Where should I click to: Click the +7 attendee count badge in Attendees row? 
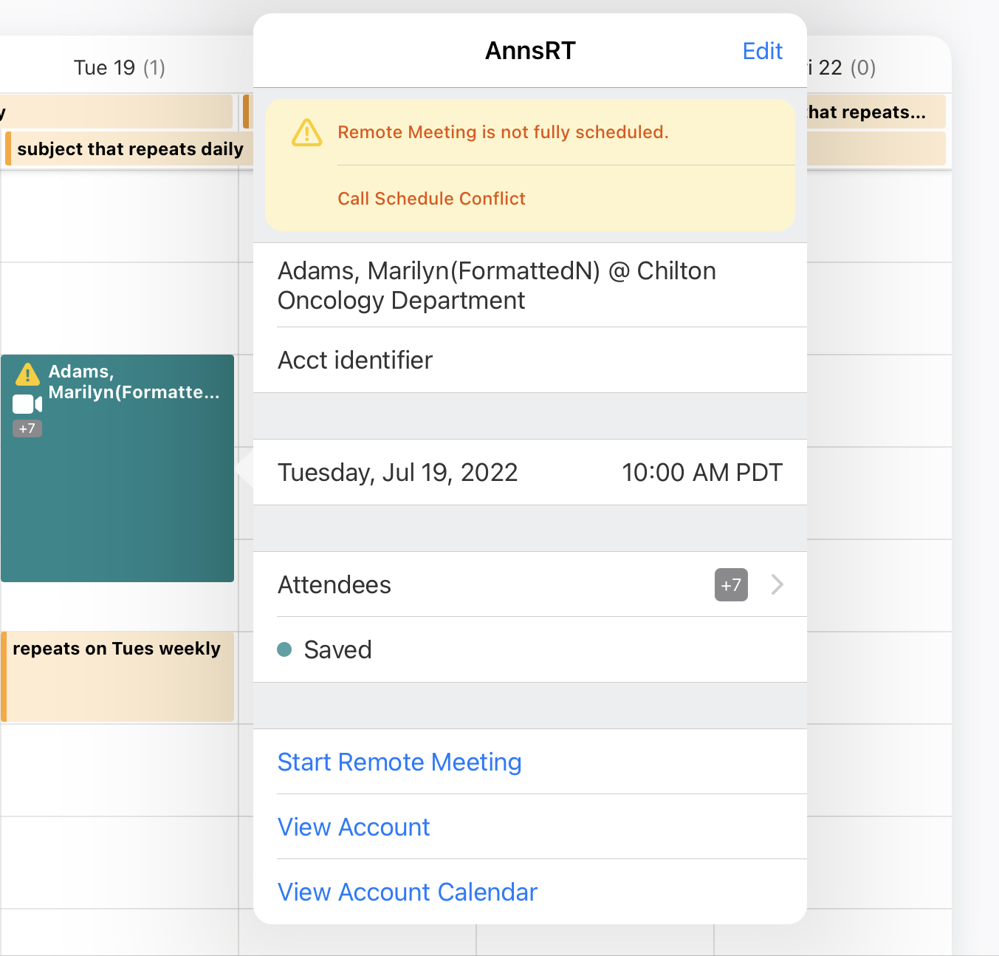click(x=730, y=585)
